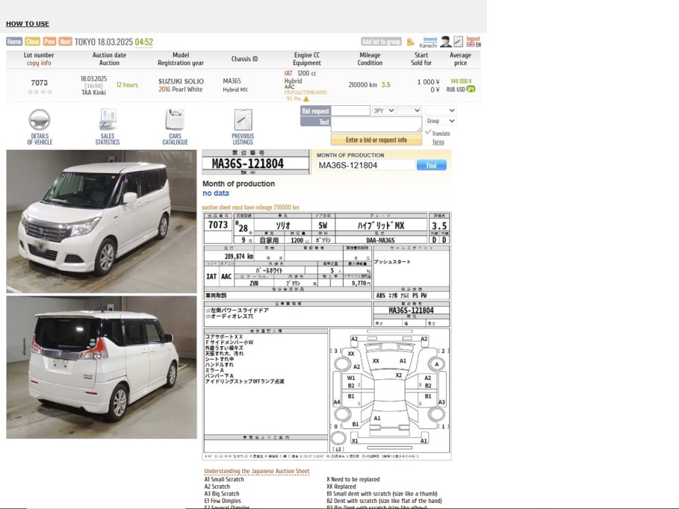The image size is (679, 509).
Task: Open the front view photo of the Solio
Action: point(101,222)
